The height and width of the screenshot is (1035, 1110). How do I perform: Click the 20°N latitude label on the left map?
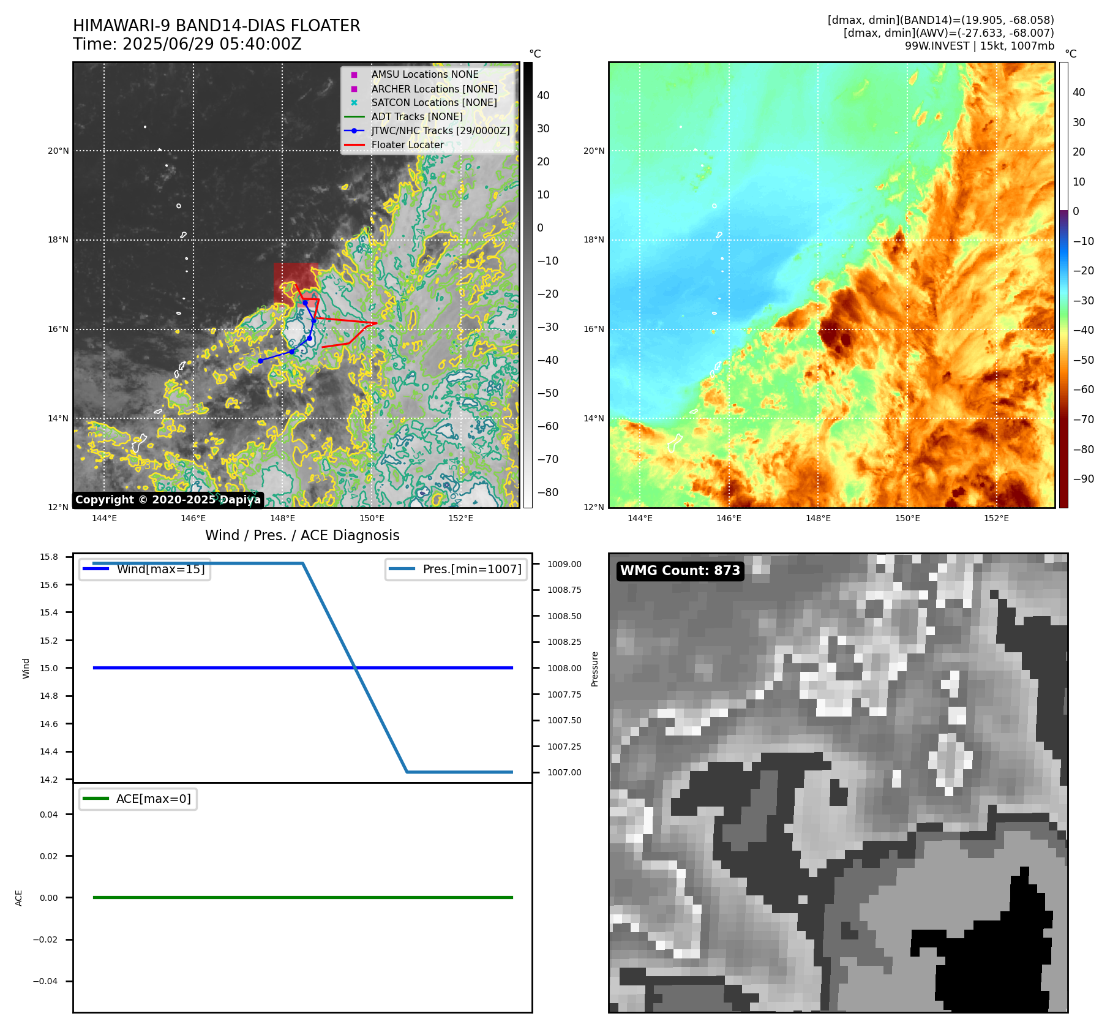[59, 151]
